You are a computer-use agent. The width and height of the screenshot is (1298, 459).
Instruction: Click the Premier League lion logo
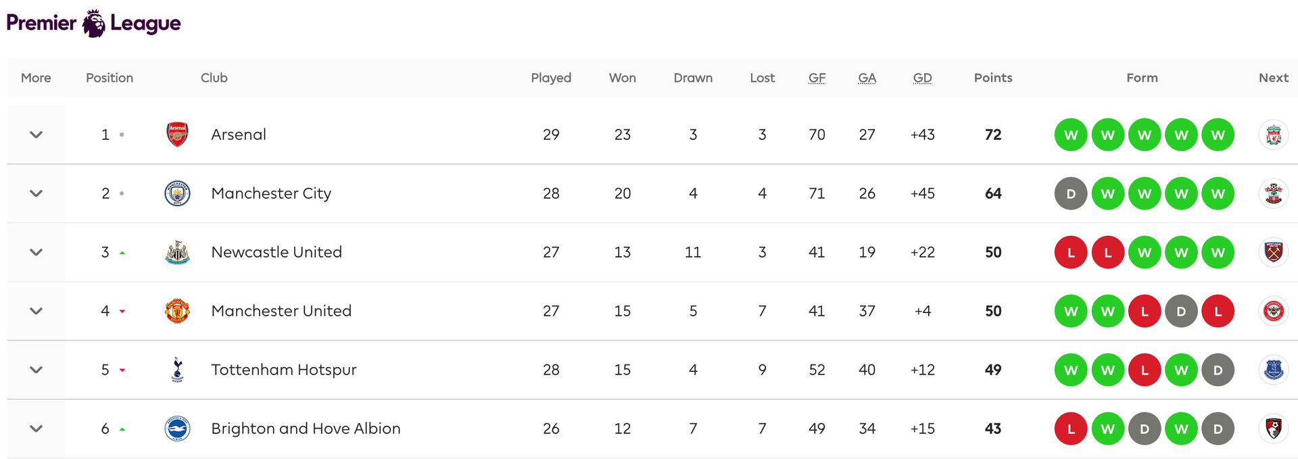pyautogui.click(x=94, y=24)
